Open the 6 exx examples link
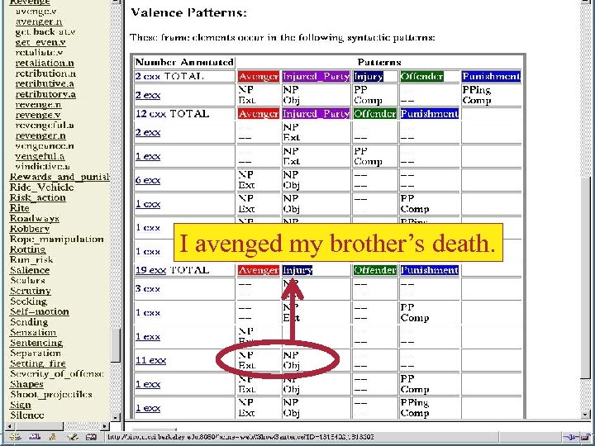The height and width of the screenshot is (446, 595). 148,180
